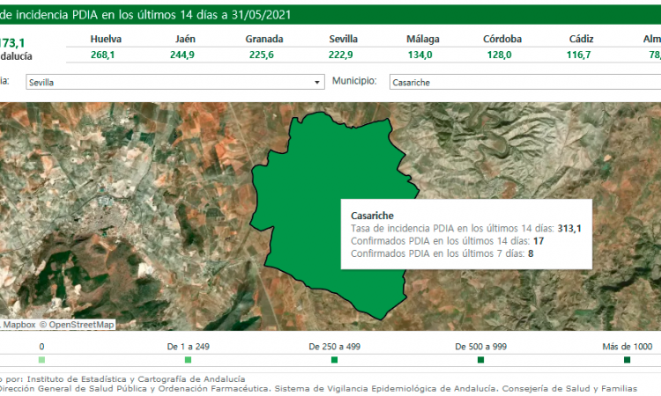Click the 'De 250 a 499' legend swatch
This screenshot has height=396, width=661.
[x=334, y=360]
